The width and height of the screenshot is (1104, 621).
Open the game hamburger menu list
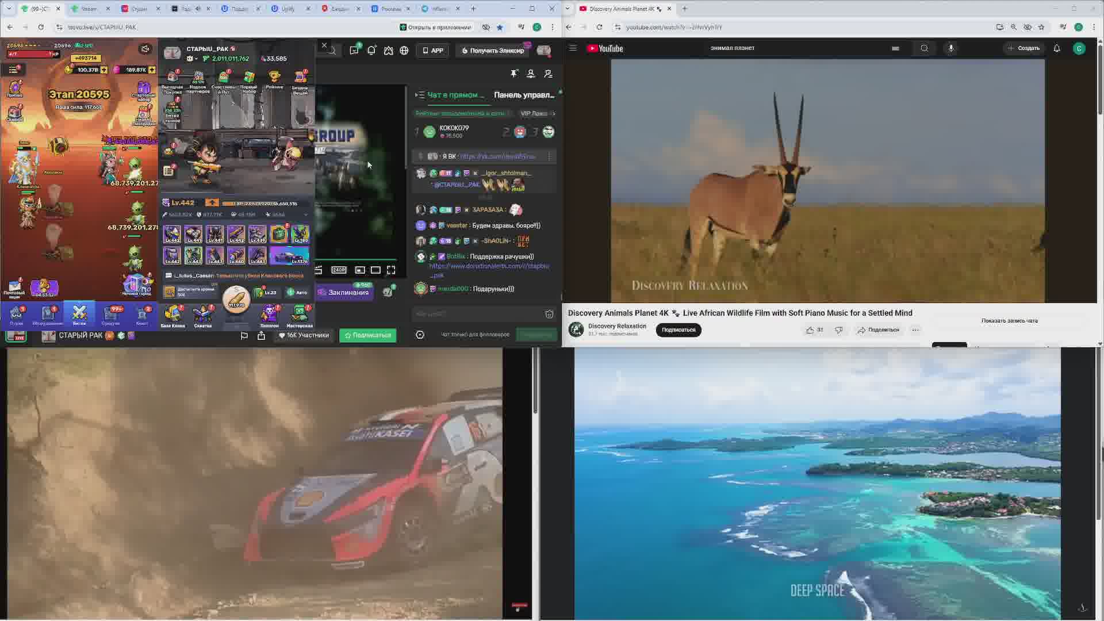pos(13,70)
